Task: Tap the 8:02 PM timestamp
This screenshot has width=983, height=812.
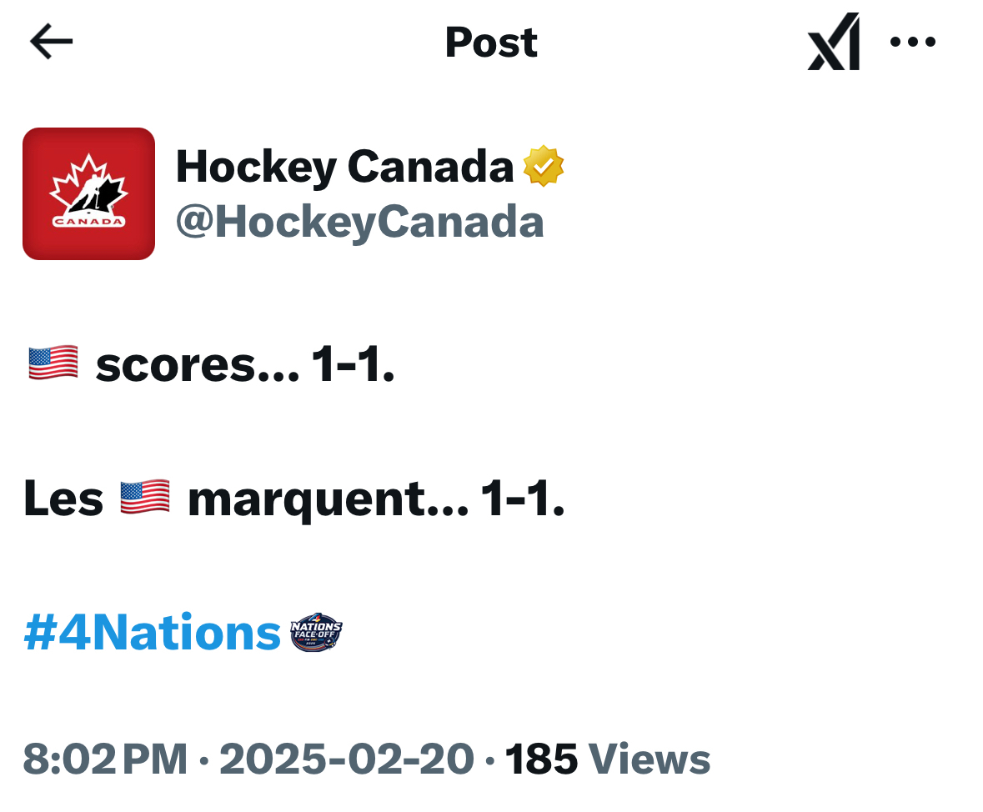Action: [x=105, y=759]
